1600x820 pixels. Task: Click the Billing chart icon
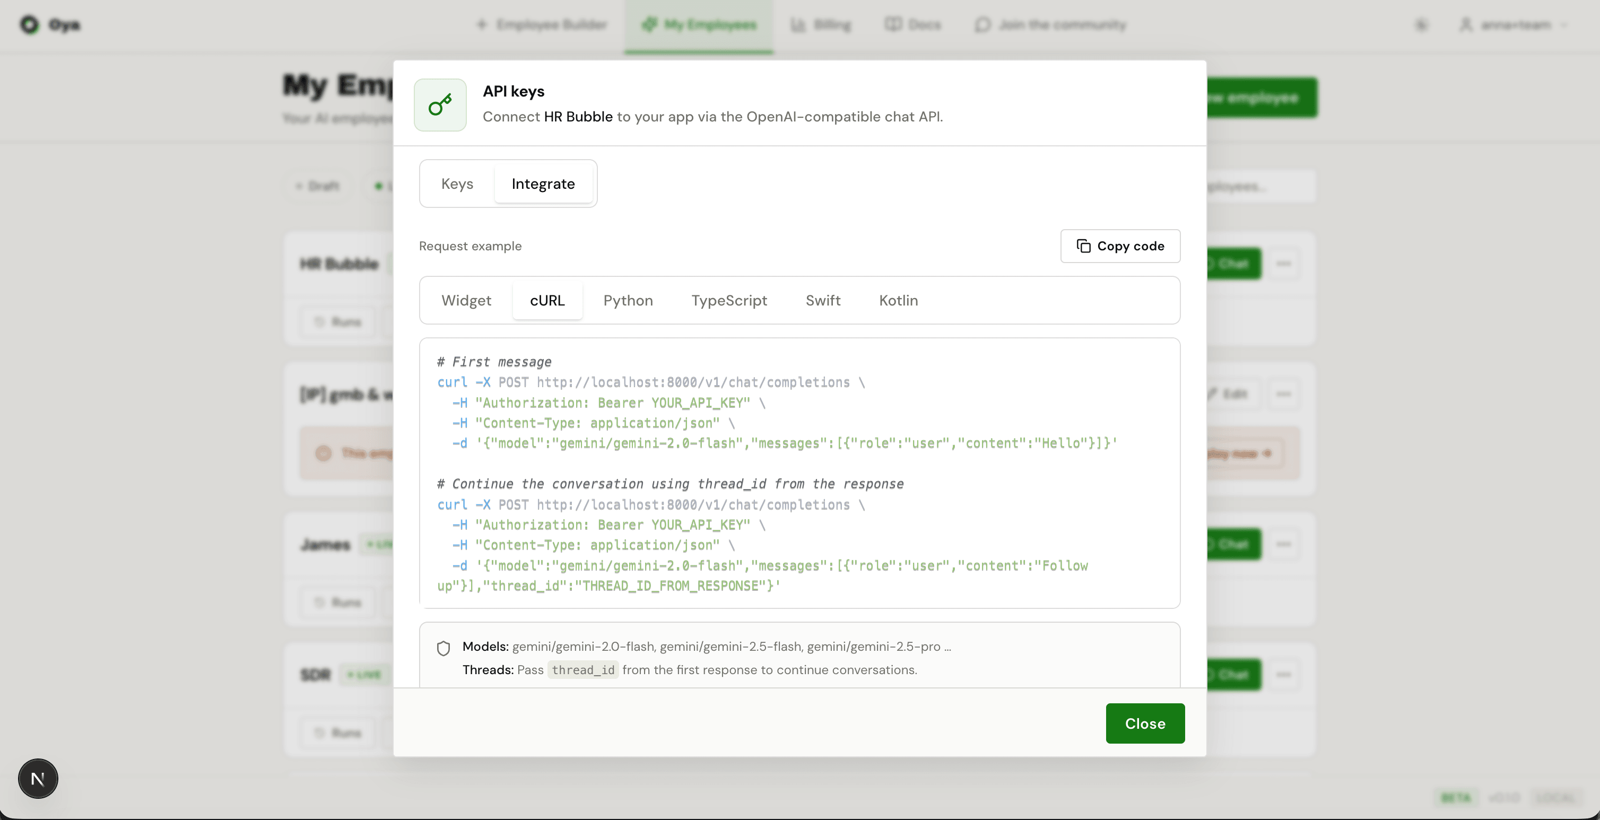click(799, 24)
